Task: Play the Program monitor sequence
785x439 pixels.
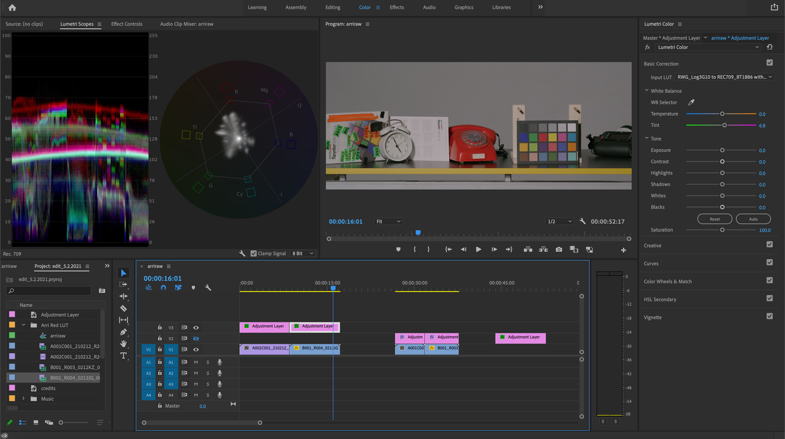Action: pyautogui.click(x=478, y=250)
